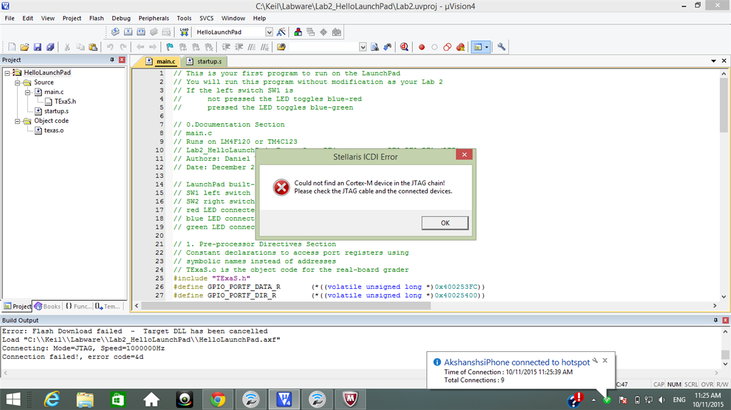Viewport: 731px width, 410px height.
Task: Click the Indent selected lines icon
Action: tap(226, 47)
